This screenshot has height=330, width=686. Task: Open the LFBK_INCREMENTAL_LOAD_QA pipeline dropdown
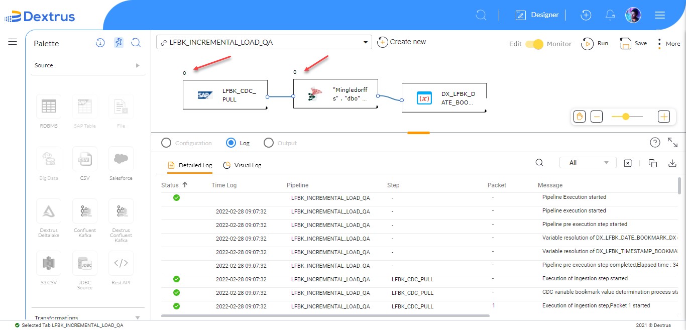click(x=264, y=42)
